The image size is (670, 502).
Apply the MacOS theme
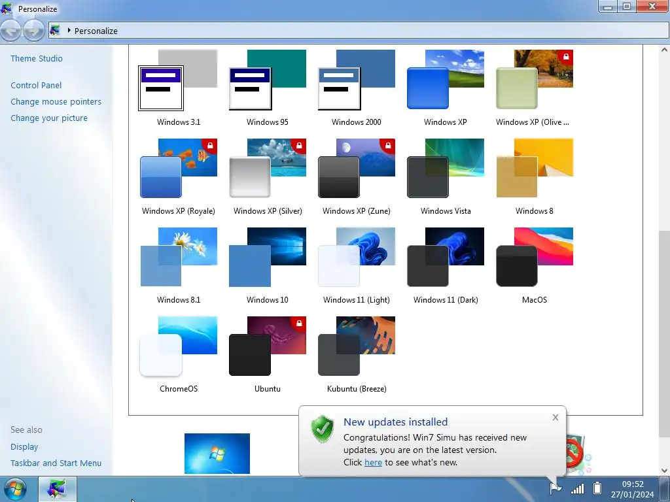point(534,265)
